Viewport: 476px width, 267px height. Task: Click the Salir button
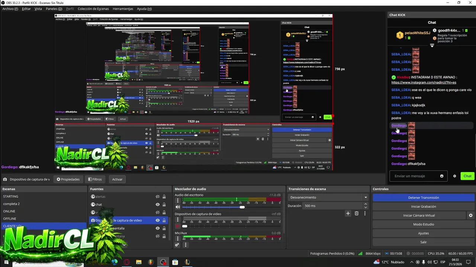tap(424, 242)
